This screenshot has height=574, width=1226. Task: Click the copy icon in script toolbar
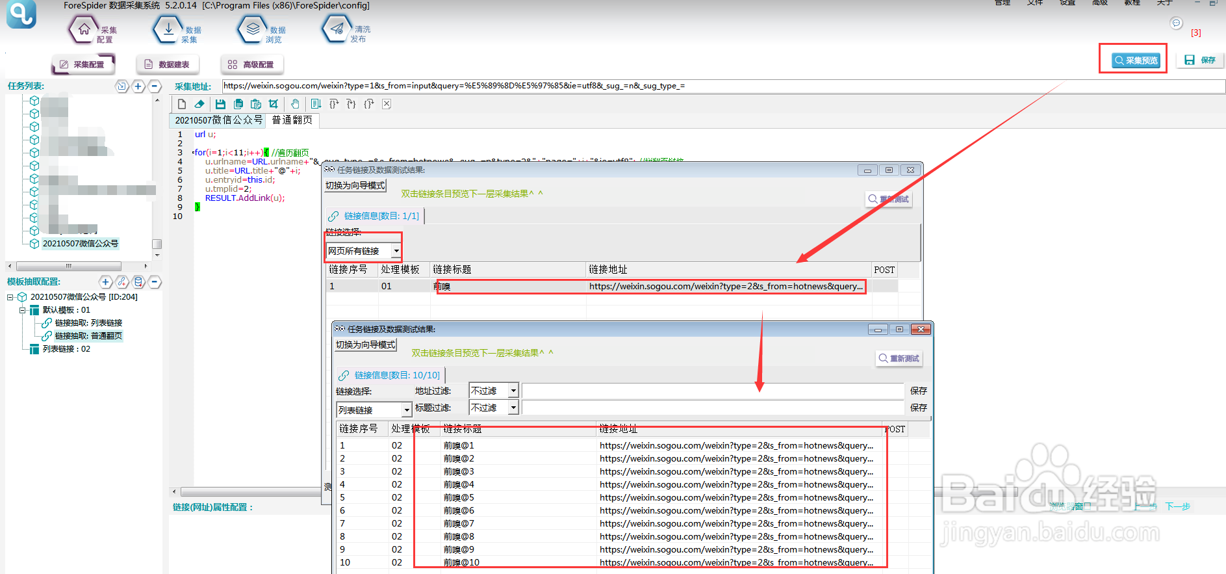click(238, 104)
